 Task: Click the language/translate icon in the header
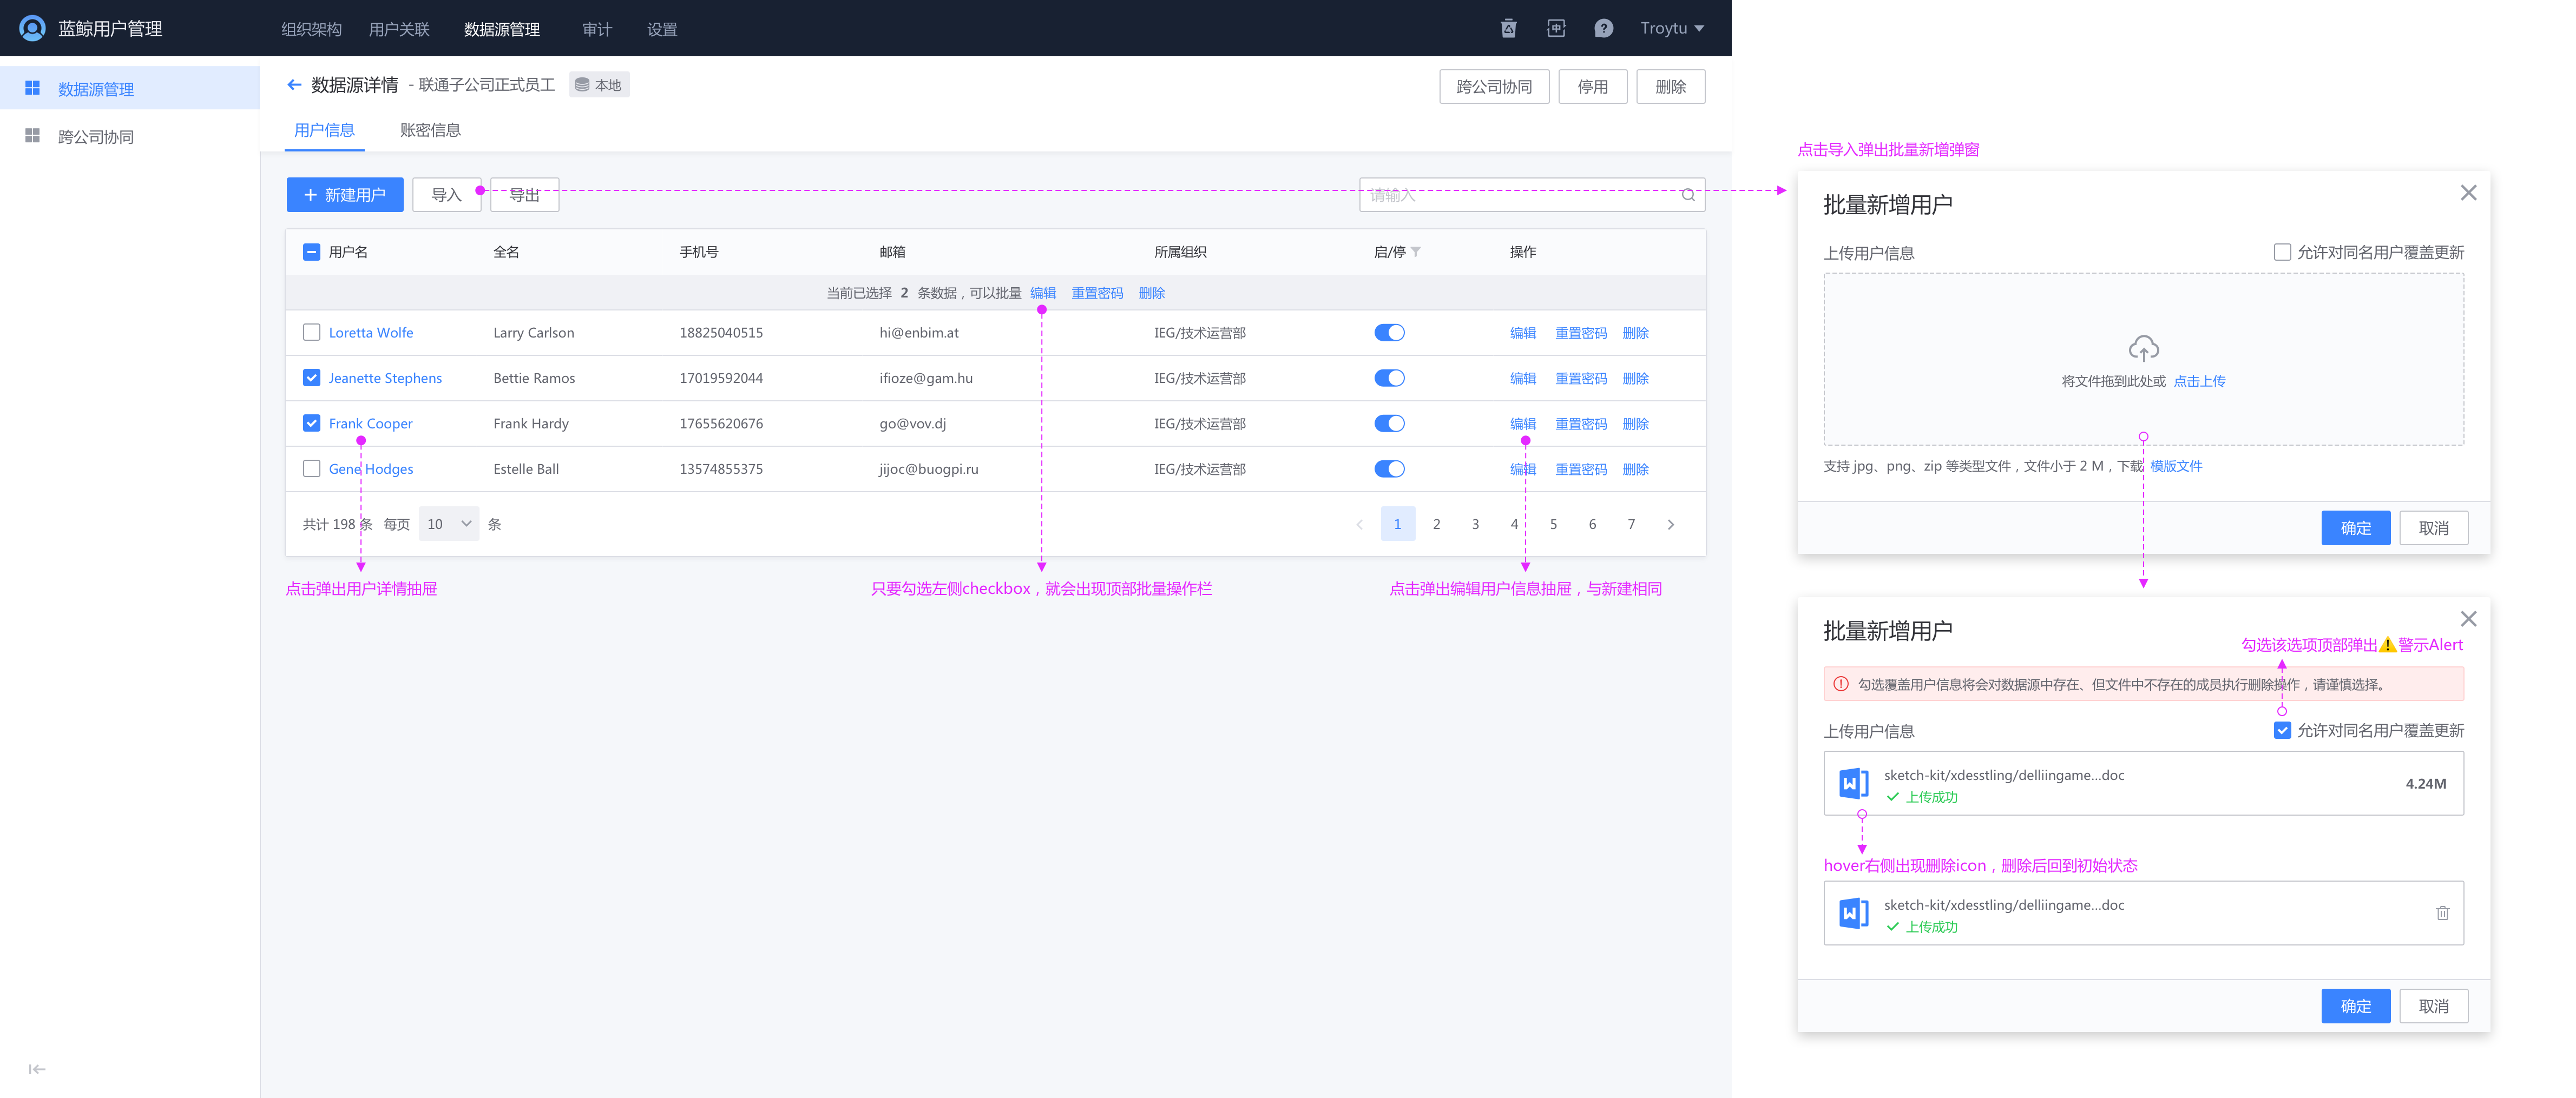coord(1556,28)
